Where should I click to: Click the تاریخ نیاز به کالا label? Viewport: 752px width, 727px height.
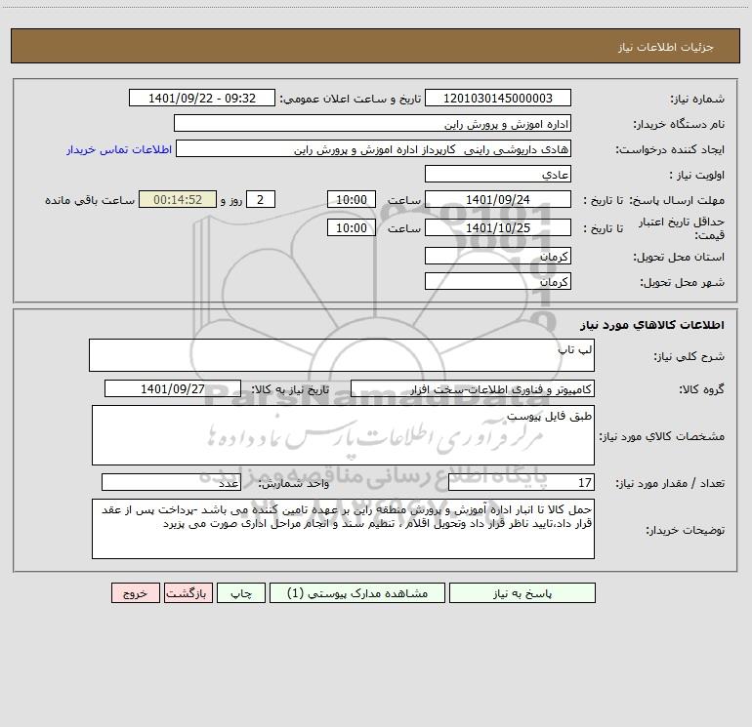pyautogui.click(x=290, y=389)
